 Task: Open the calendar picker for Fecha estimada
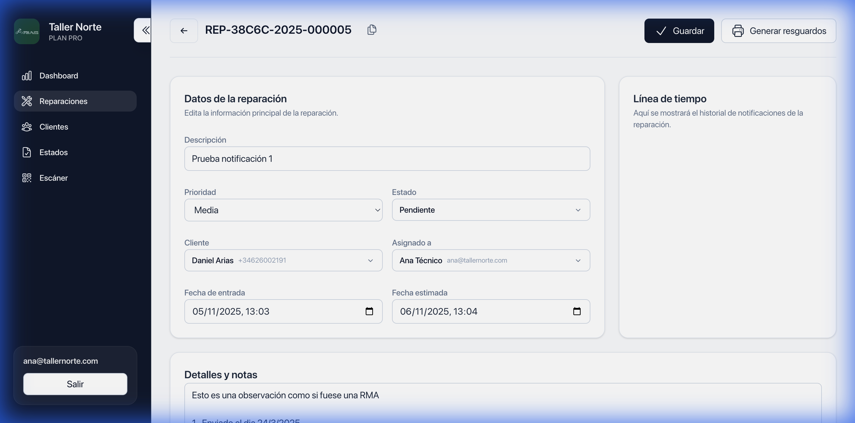(577, 311)
